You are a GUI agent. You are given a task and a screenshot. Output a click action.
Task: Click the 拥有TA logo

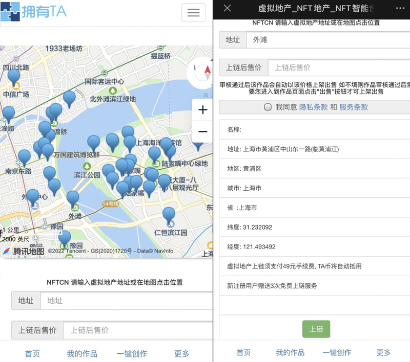tap(33, 11)
